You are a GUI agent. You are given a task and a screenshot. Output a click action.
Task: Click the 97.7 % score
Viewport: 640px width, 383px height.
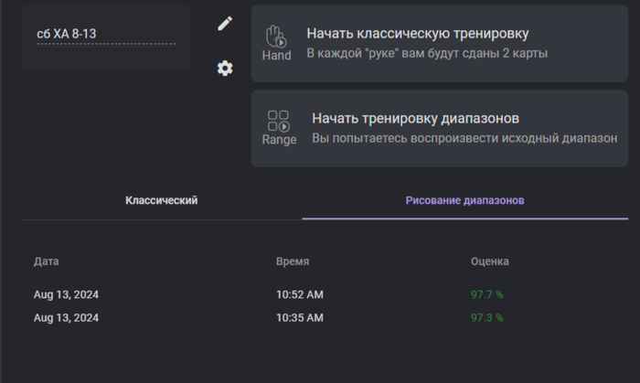pyautogui.click(x=487, y=294)
